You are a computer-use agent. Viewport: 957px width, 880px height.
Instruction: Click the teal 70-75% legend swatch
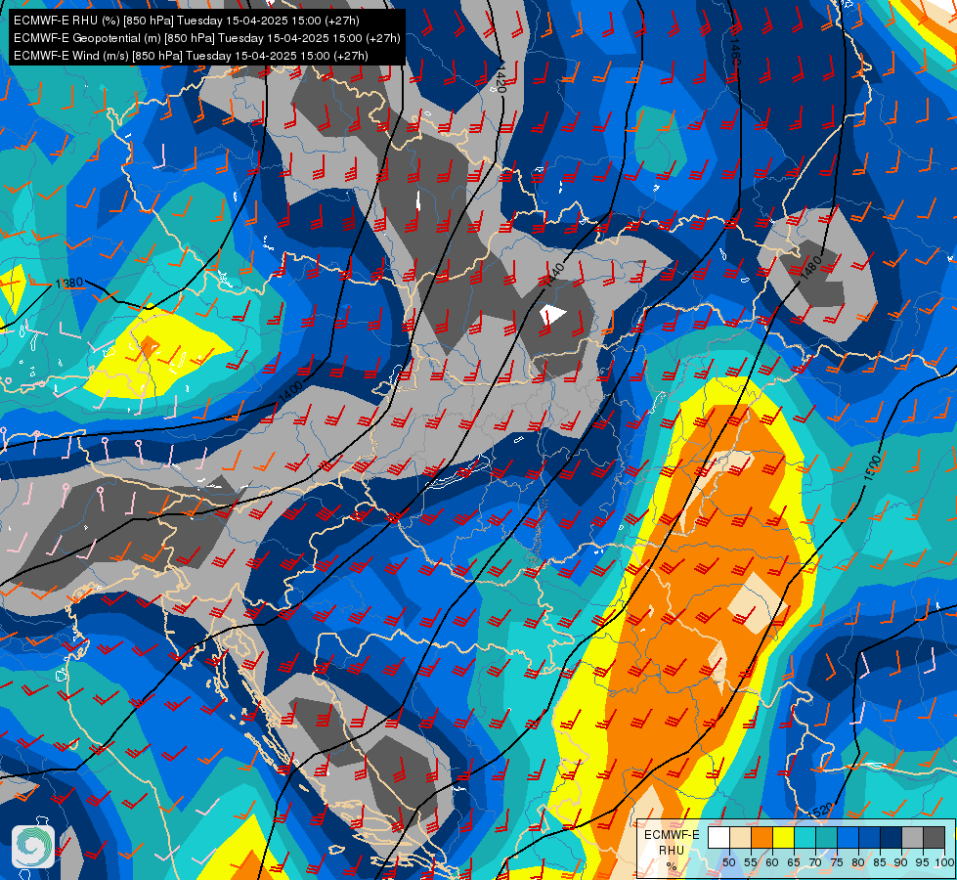coord(826,837)
